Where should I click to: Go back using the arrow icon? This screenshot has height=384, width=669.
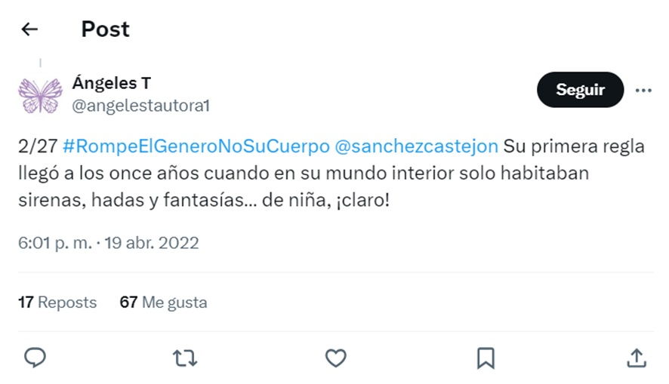pyautogui.click(x=29, y=29)
